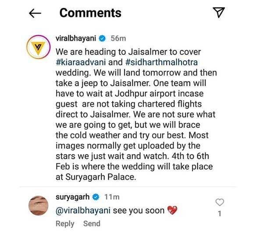Tap Send below suryagarh's comment
This screenshot has width=263, height=232.
[x=92, y=224]
